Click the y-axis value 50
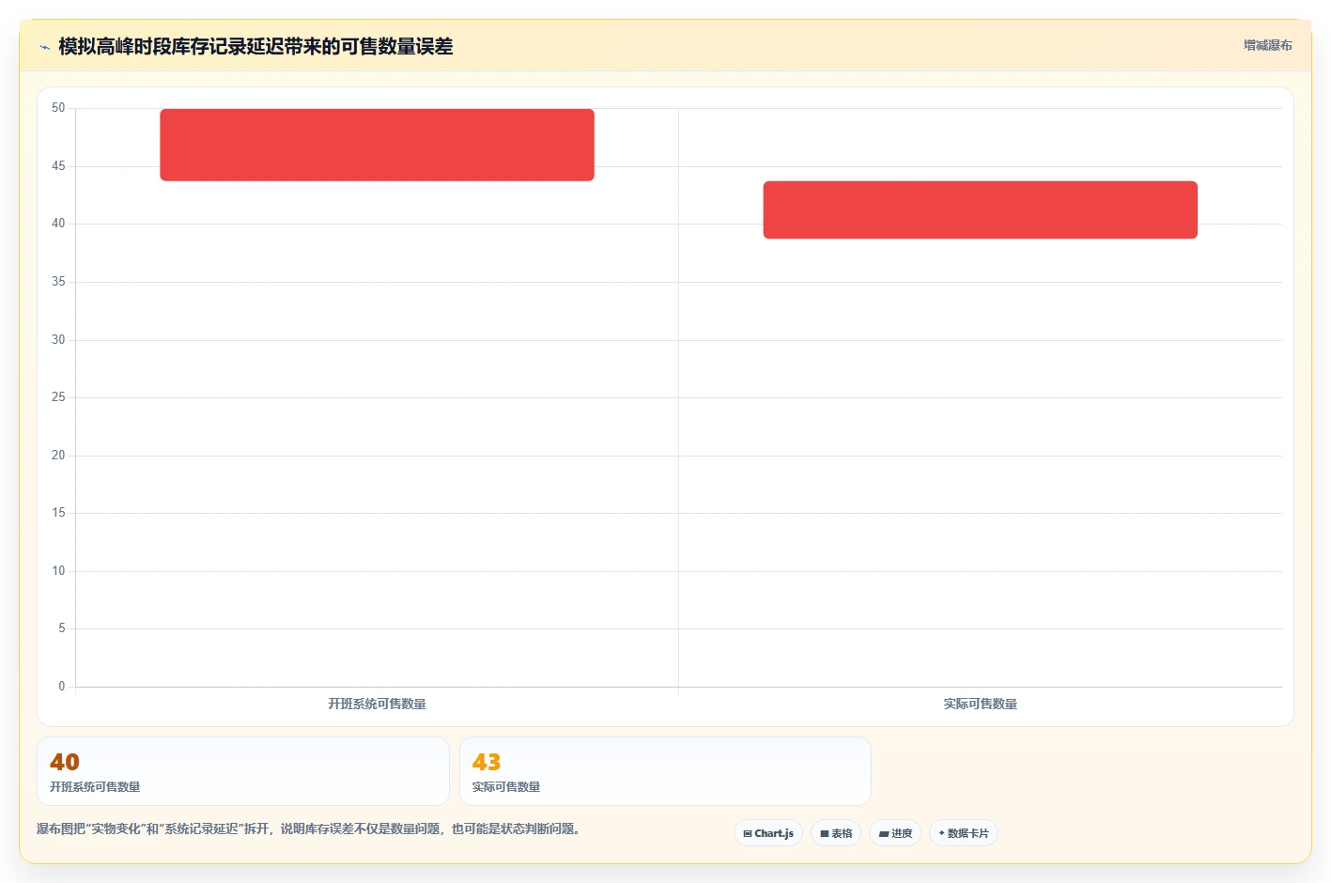1331x883 pixels. (58, 108)
